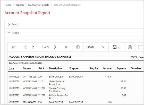144x105 pixels.
Task: Click the Description column header
Action: [x=55, y=68]
